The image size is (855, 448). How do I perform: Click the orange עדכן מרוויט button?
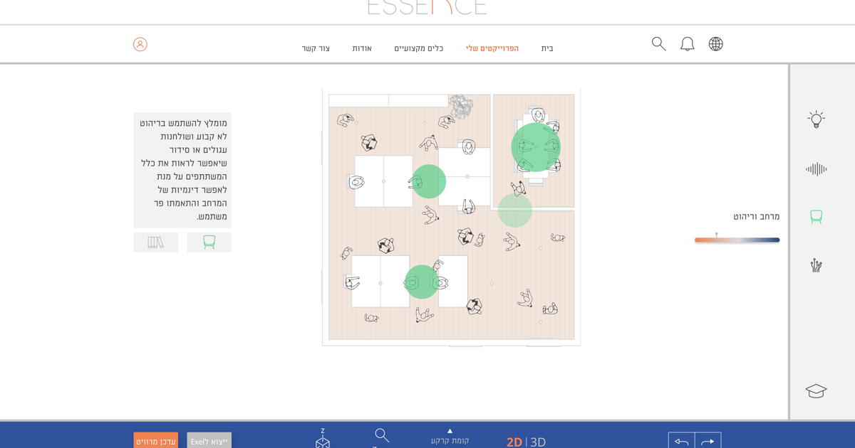(x=155, y=441)
